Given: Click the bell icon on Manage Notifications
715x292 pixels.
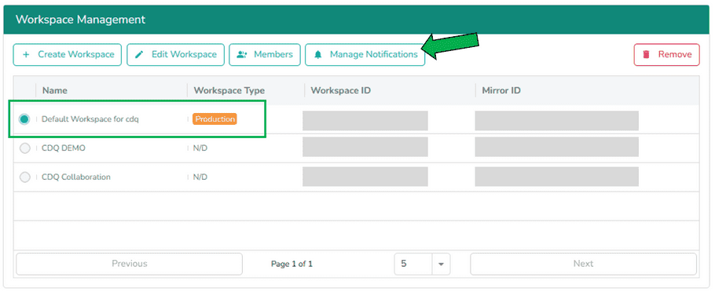Looking at the screenshot, I should click(x=318, y=55).
